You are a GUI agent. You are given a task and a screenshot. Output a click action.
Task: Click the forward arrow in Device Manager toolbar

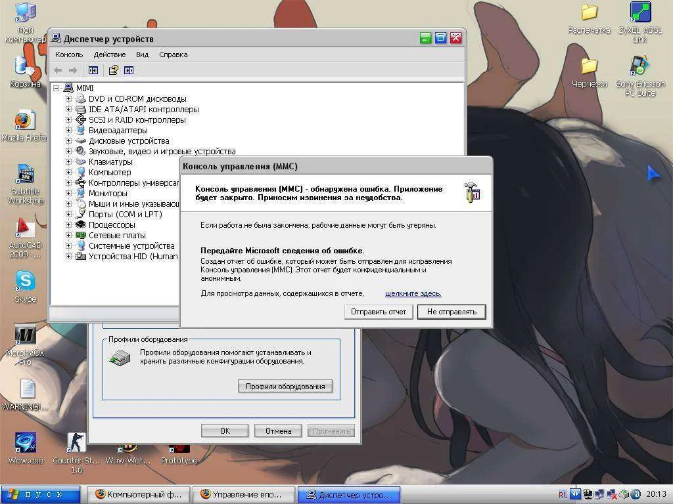tap(73, 70)
